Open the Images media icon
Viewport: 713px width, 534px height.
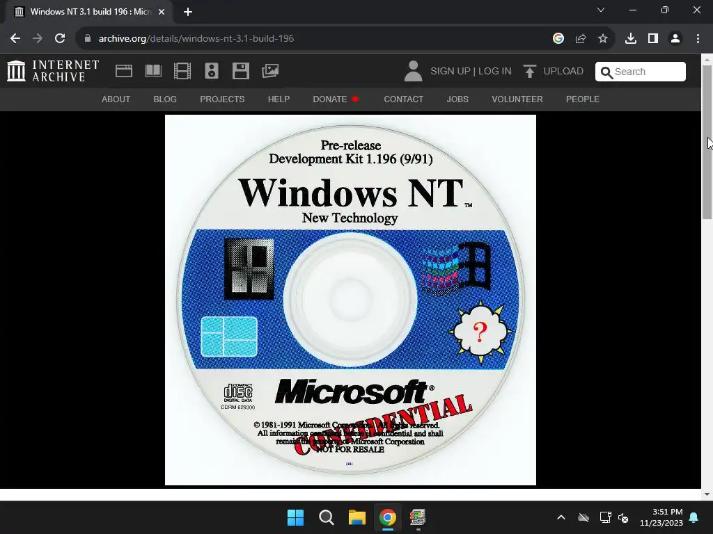click(270, 72)
